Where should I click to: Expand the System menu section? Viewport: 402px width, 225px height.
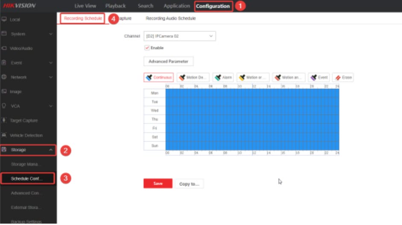[51, 34]
